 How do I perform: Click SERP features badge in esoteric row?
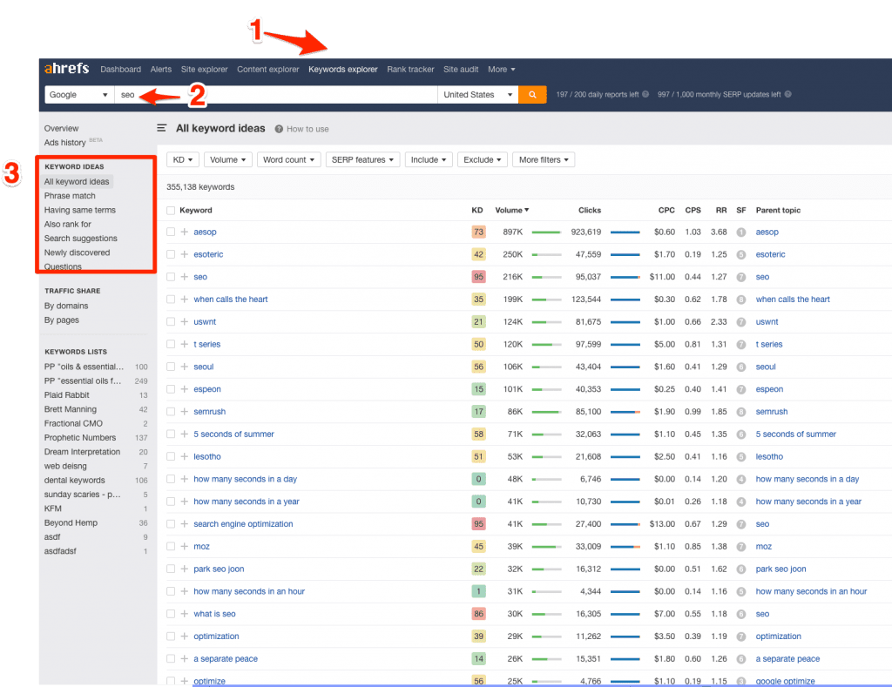[740, 254]
